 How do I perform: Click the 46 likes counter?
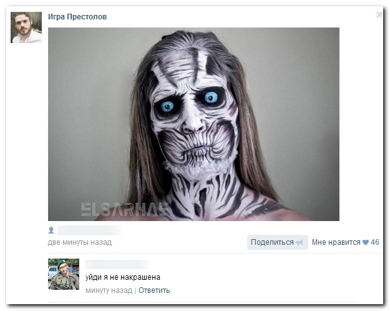tap(375, 242)
